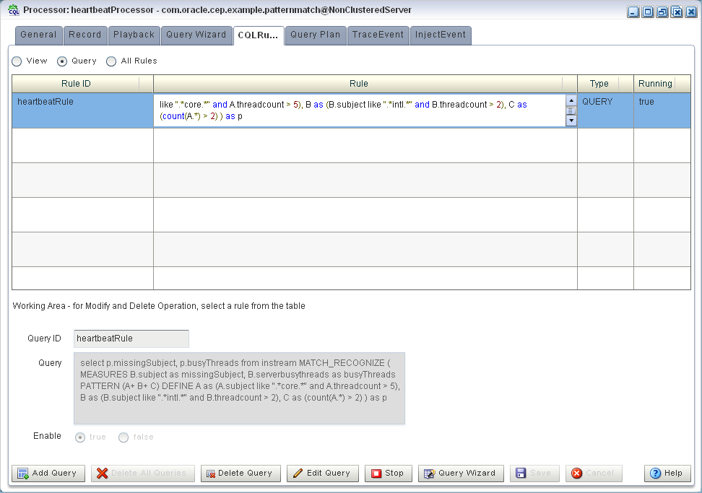The image size is (702, 493).
Task: Set Enable to false radio
Action: pyautogui.click(x=123, y=437)
